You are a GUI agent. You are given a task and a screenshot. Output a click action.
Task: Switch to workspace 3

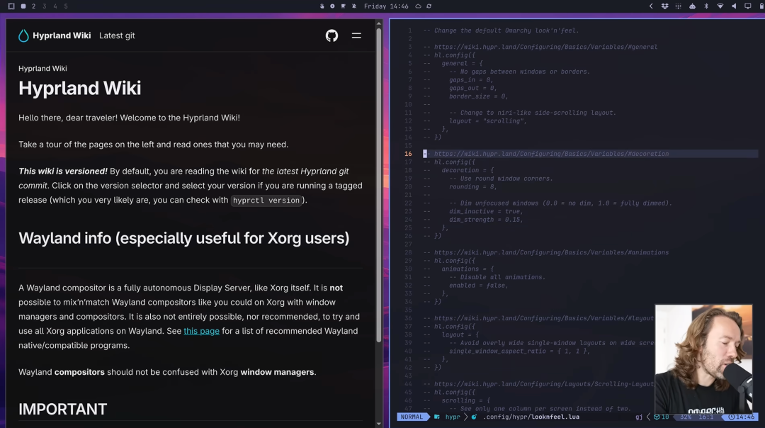[45, 6]
